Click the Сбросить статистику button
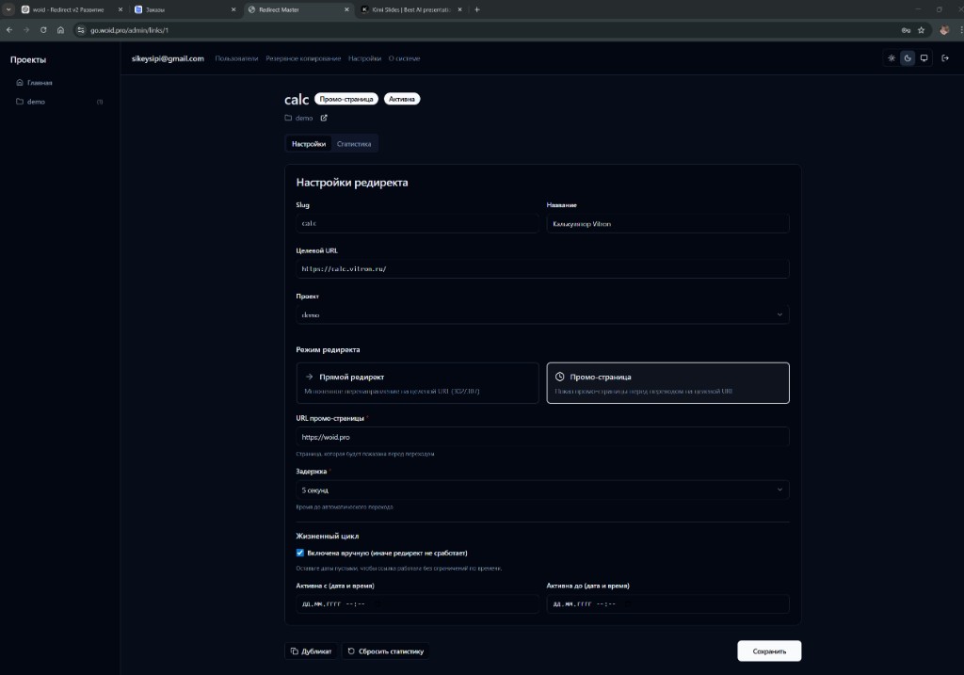The image size is (964, 675). pyautogui.click(x=386, y=651)
